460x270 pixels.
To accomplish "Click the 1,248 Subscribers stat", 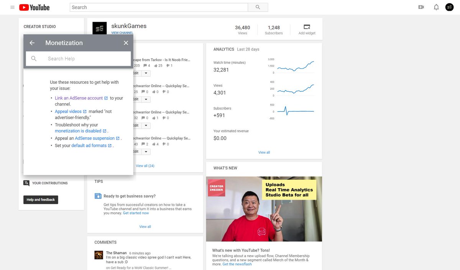I will pyautogui.click(x=274, y=30).
